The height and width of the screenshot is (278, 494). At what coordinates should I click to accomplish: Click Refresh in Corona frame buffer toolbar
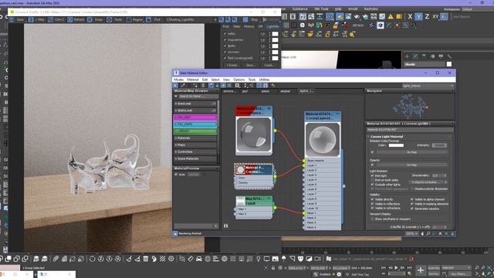(76, 19)
